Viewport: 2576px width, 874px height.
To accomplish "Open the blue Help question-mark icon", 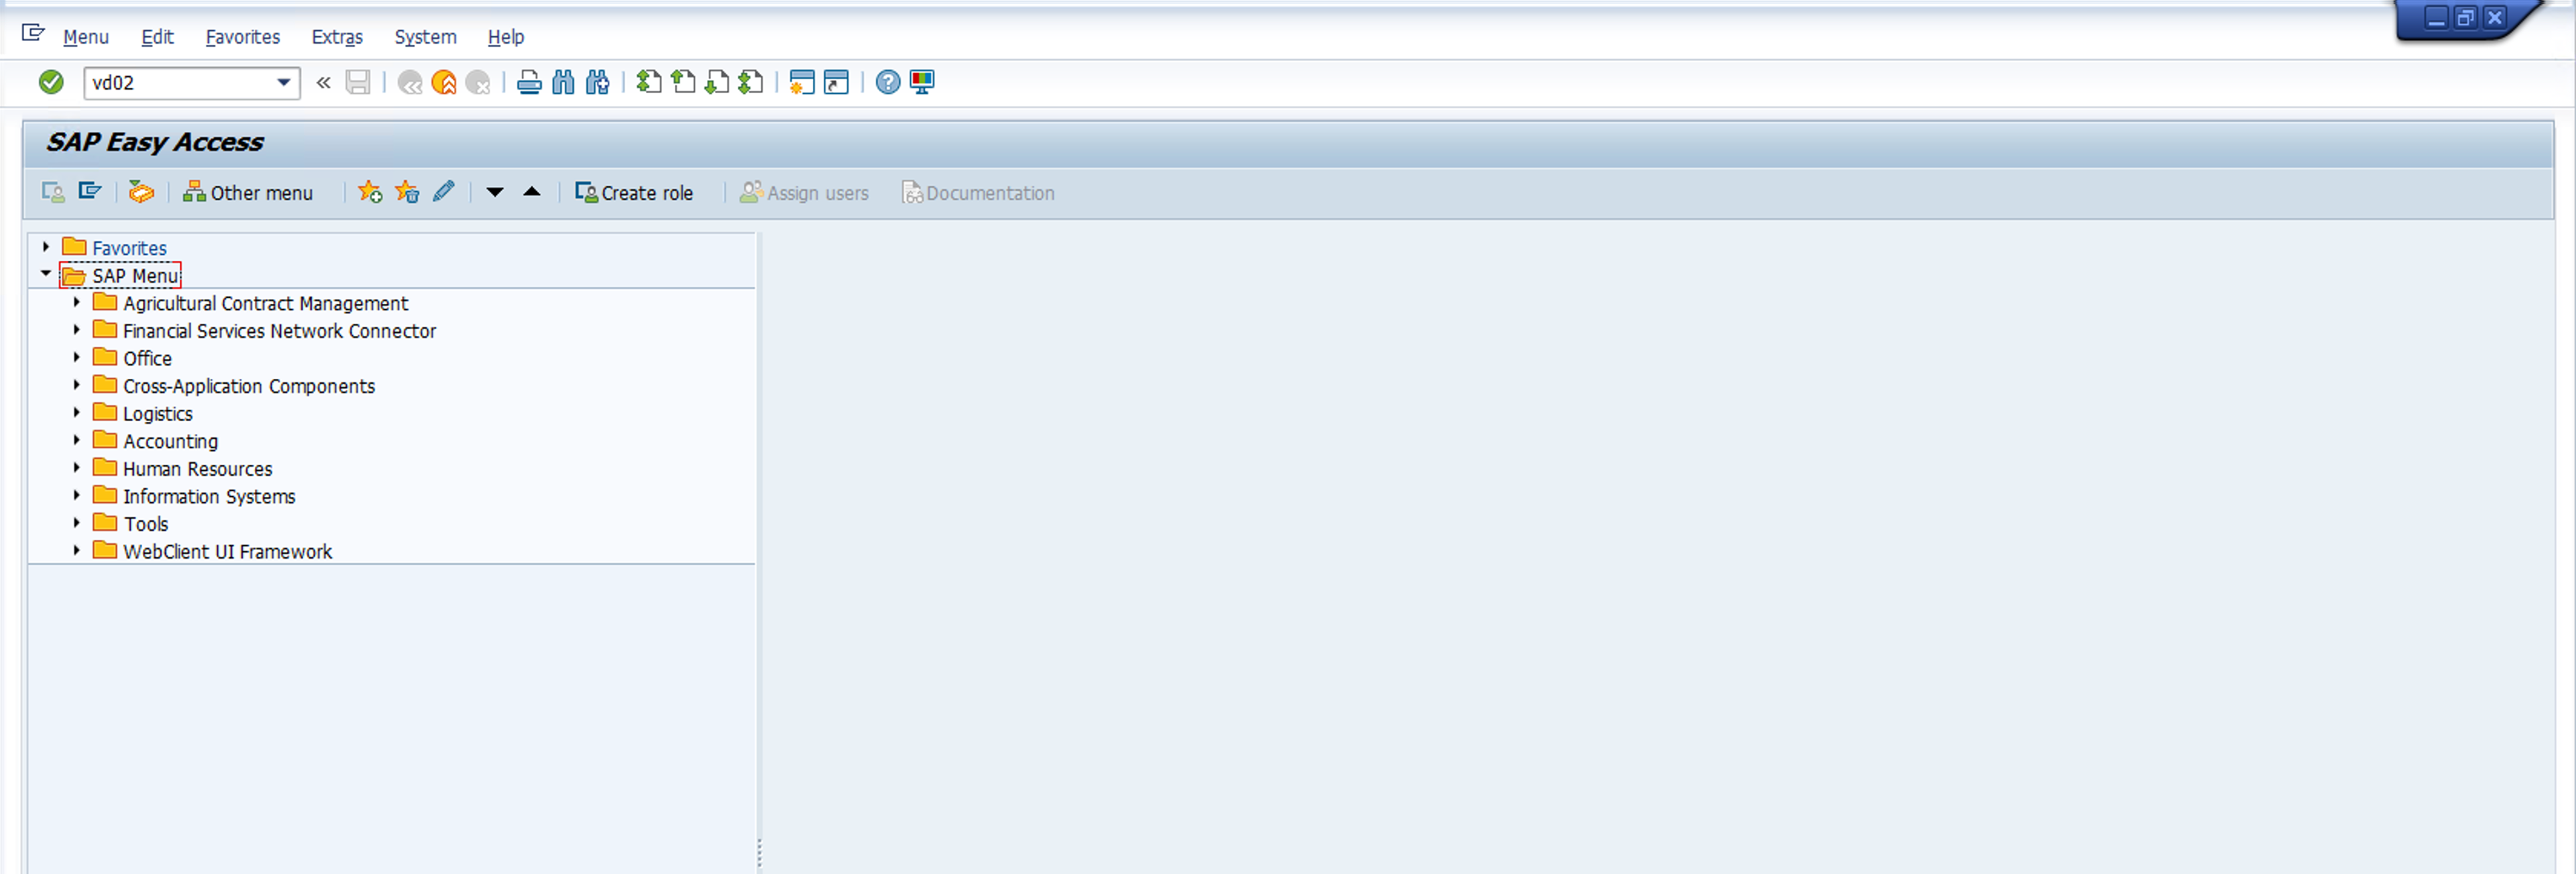I will (888, 82).
